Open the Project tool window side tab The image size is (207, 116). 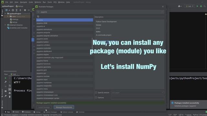pyautogui.click(x=2, y=13)
